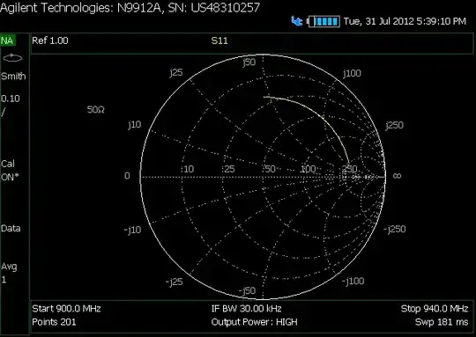Select the IF BW 30.00 kHz setting
The image size is (476, 337).
tap(246, 309)
